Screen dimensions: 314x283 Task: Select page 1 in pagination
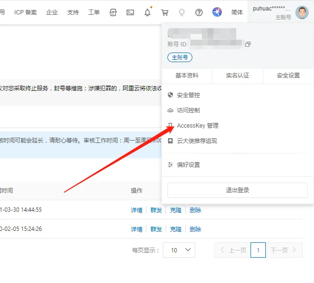click(258, 250)
